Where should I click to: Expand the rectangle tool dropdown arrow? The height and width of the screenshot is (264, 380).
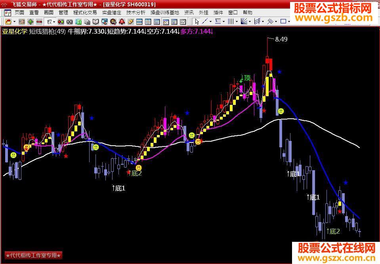click(x=288, y=22)
